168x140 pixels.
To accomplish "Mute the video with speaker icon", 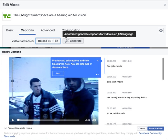I will [94, 120].
